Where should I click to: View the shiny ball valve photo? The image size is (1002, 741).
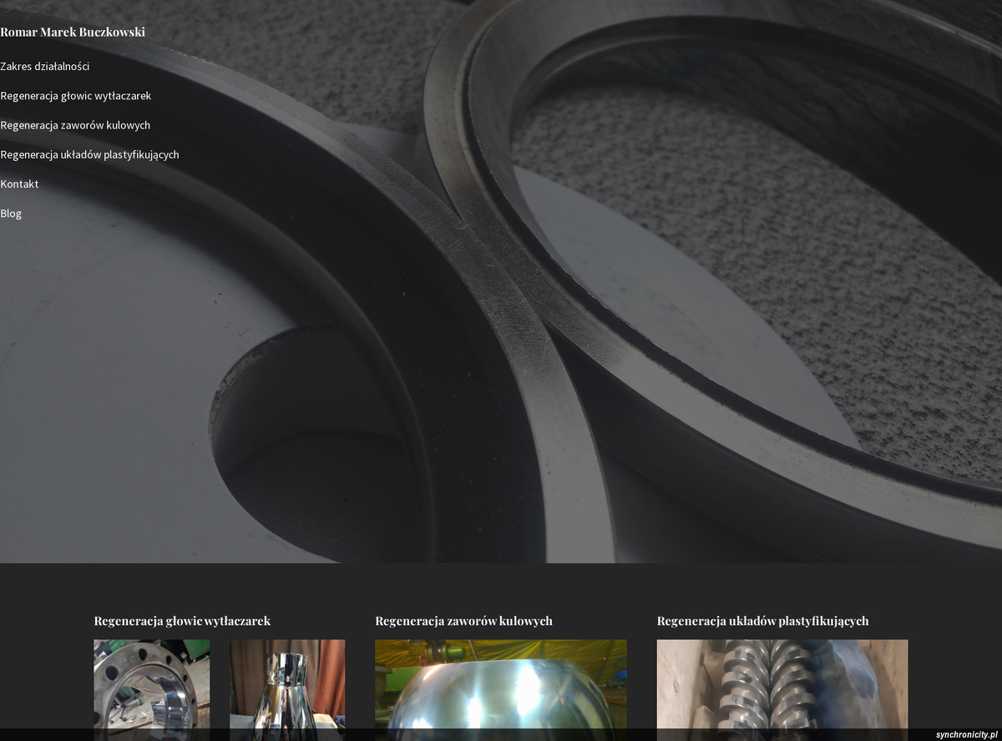click(x=500, y=684)
